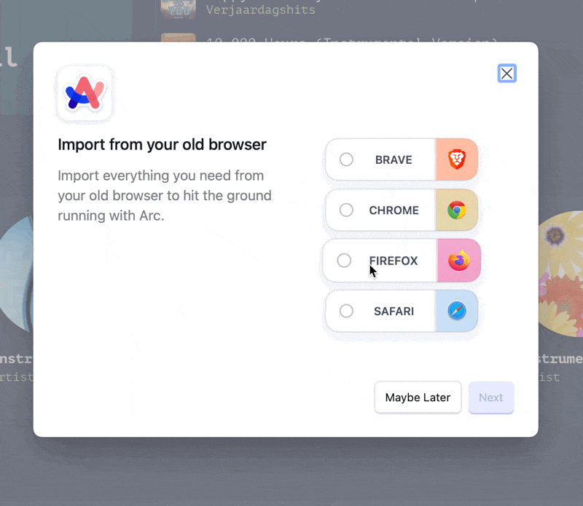
Task: Close the import dialog with X
Action: click(507, 74)
